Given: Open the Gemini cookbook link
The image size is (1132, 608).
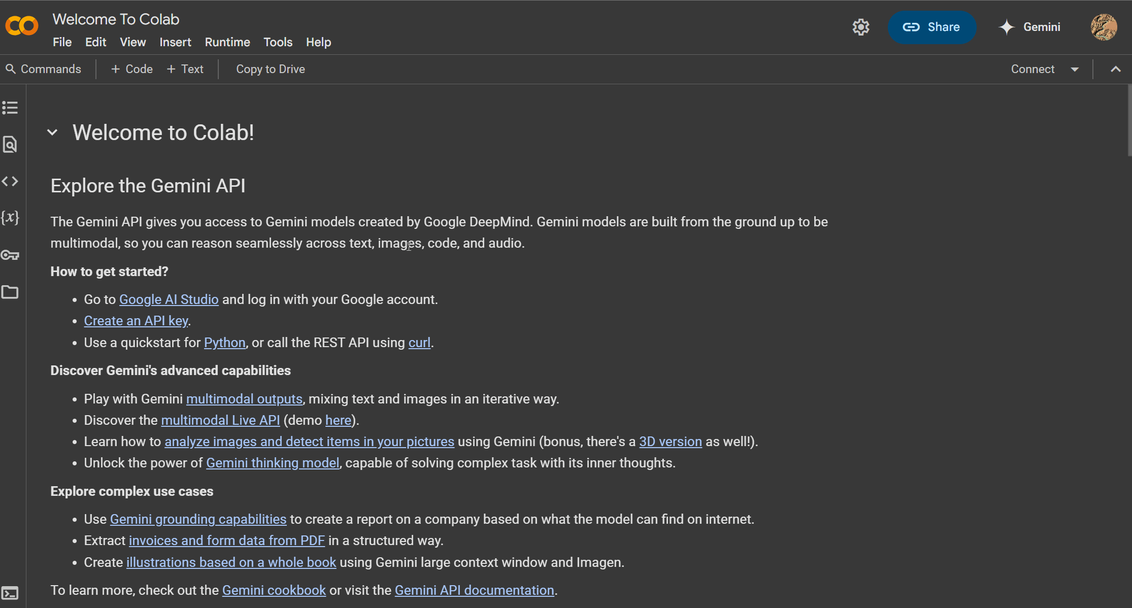Looking at the screenshot, I should 274,590.
